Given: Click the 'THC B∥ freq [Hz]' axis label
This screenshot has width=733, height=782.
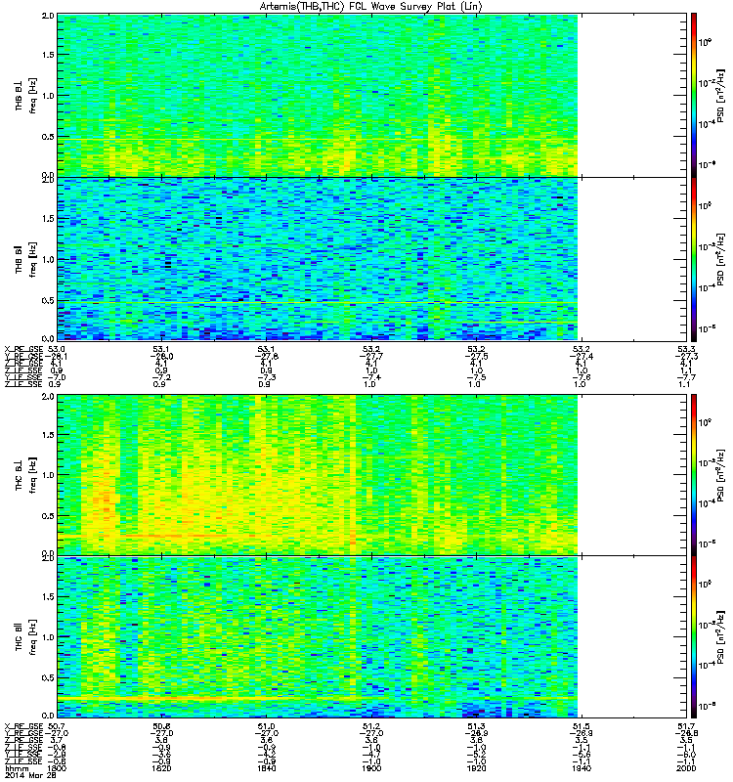Looking at the screenshot, I should pyautogui.click(x=25, y=637).
